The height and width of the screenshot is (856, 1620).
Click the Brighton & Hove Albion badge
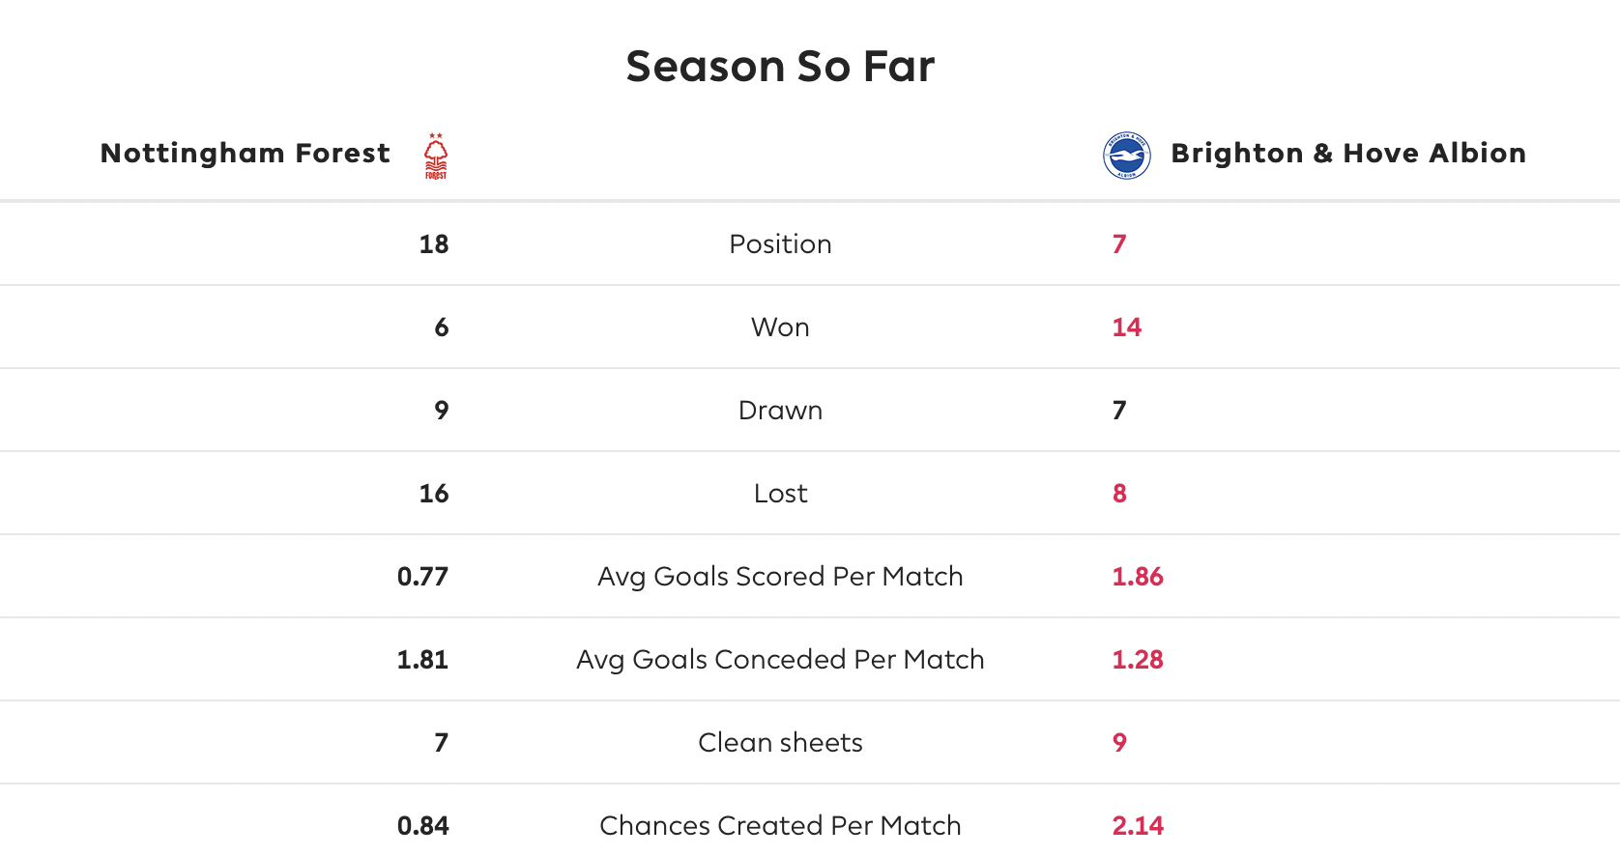coord(1127,156)
